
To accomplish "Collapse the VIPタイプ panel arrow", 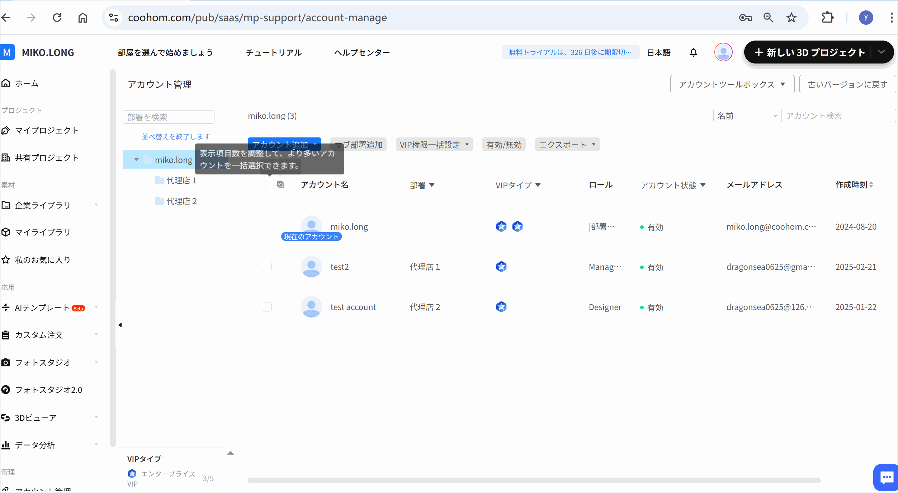I will tap(231, 453).
